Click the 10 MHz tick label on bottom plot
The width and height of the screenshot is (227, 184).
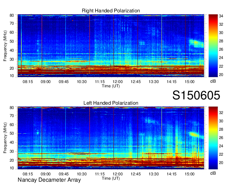(x=12, y=168)
